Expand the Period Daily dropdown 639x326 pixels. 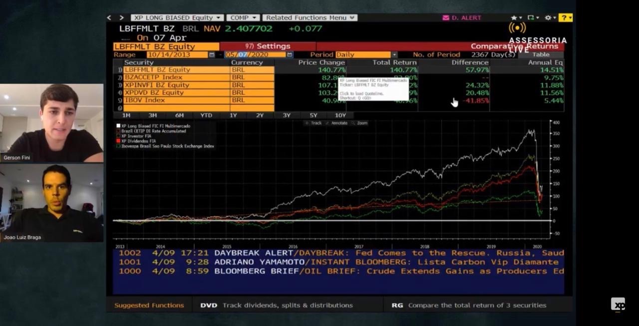click(x=394, y=55)
